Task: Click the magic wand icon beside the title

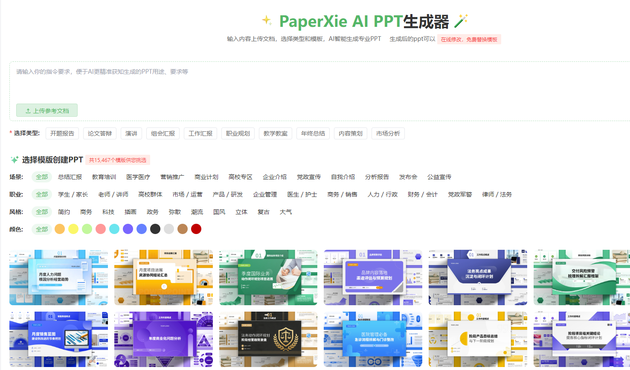Action: pyautogui.click(x=461, y=21)
